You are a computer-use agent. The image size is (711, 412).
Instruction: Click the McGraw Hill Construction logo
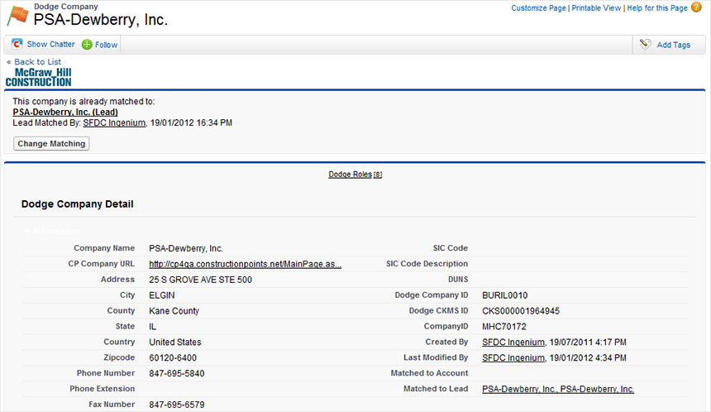coord(39,77)
